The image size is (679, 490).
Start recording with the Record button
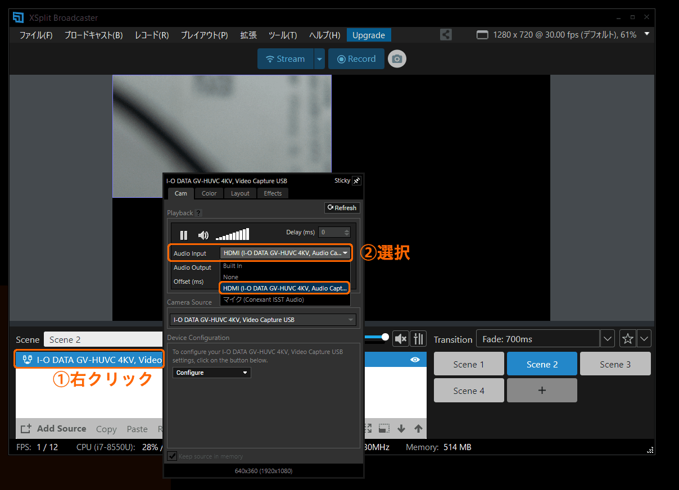click(356, 59)
